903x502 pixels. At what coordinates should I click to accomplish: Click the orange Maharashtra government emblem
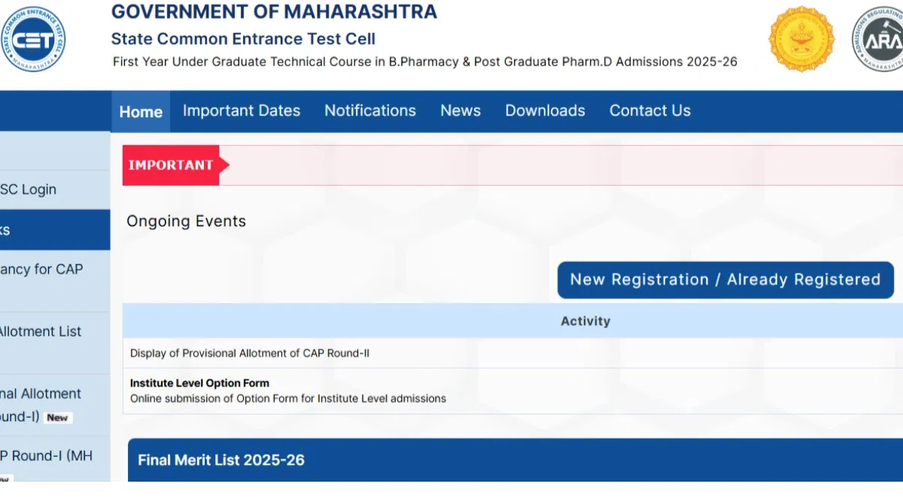(x=801, y=39)
